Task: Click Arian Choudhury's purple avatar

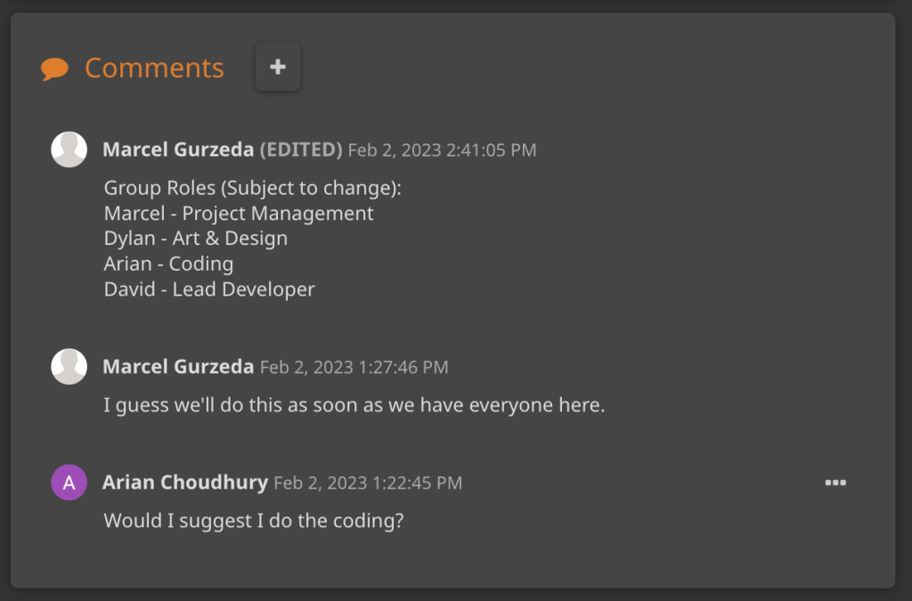Action: [x=69, y=483]
